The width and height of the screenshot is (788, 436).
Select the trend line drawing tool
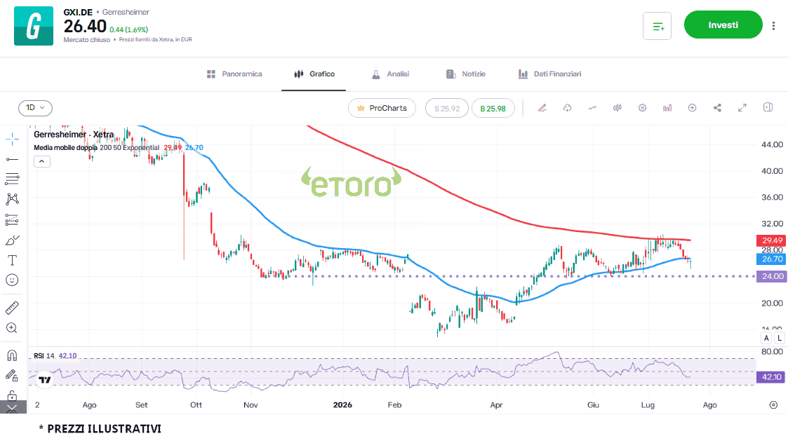[12, 159]
